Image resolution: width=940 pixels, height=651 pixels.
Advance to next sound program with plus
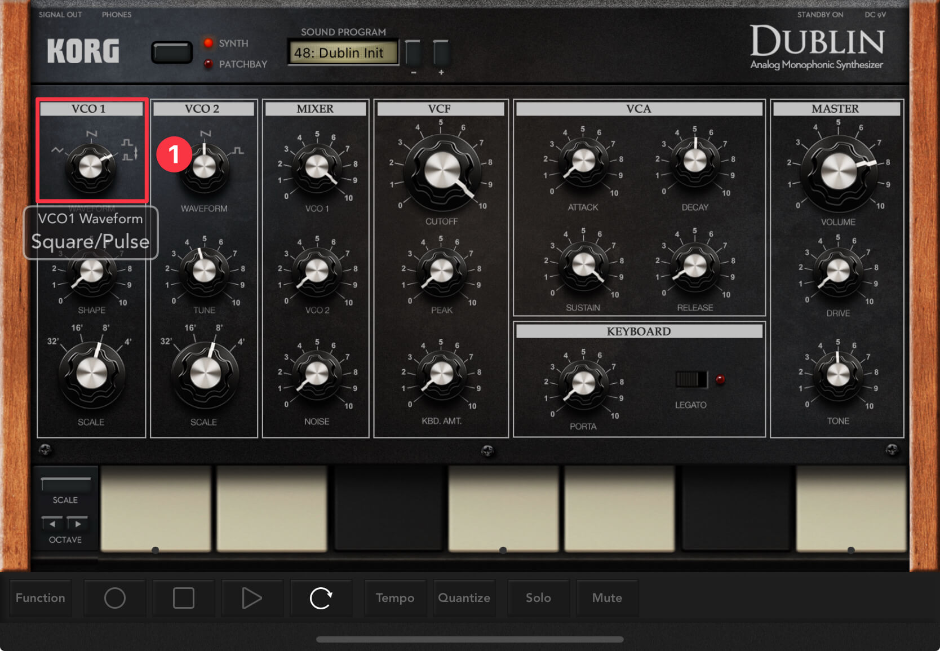click(x=441, y=54)
